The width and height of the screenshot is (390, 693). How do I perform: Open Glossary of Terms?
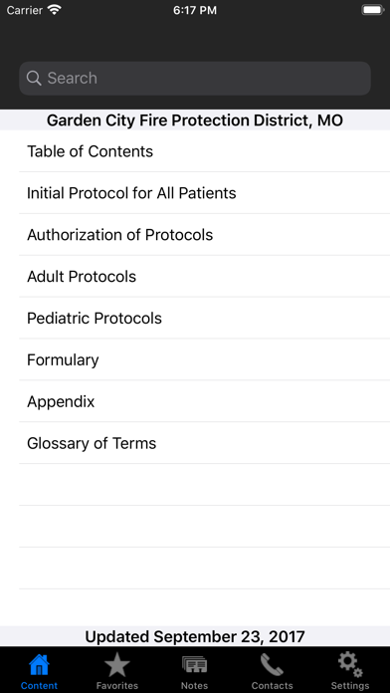click(x=205, y=443)
